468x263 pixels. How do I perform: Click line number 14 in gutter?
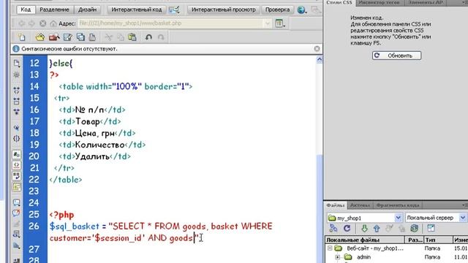34,86
